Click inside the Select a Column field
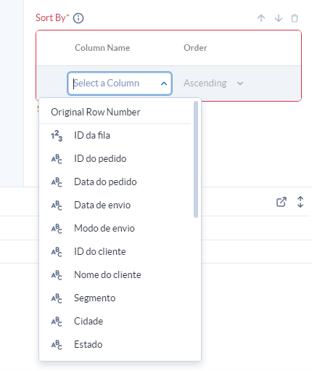Screen dimensions: 312x371 [120, 83]
